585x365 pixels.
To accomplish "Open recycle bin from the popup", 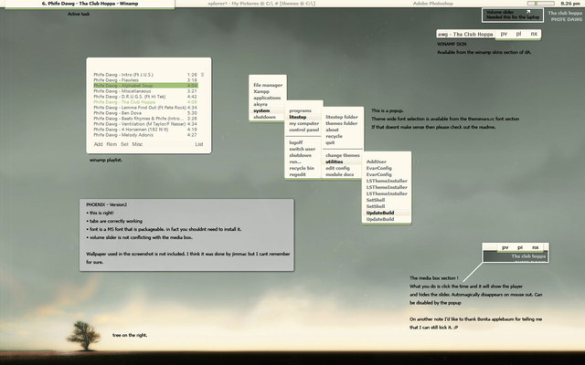I will coord(303,168).
